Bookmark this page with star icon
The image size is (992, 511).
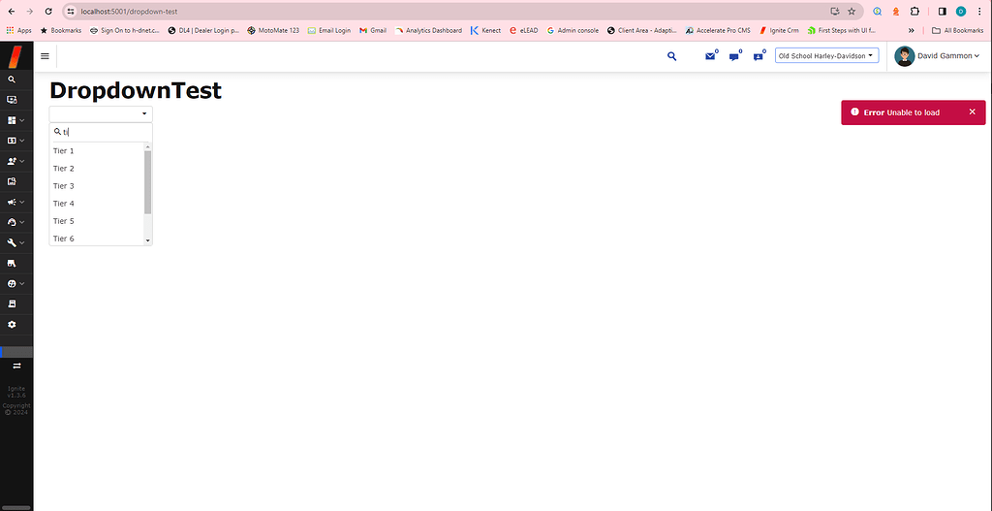[x=852, y=12]
